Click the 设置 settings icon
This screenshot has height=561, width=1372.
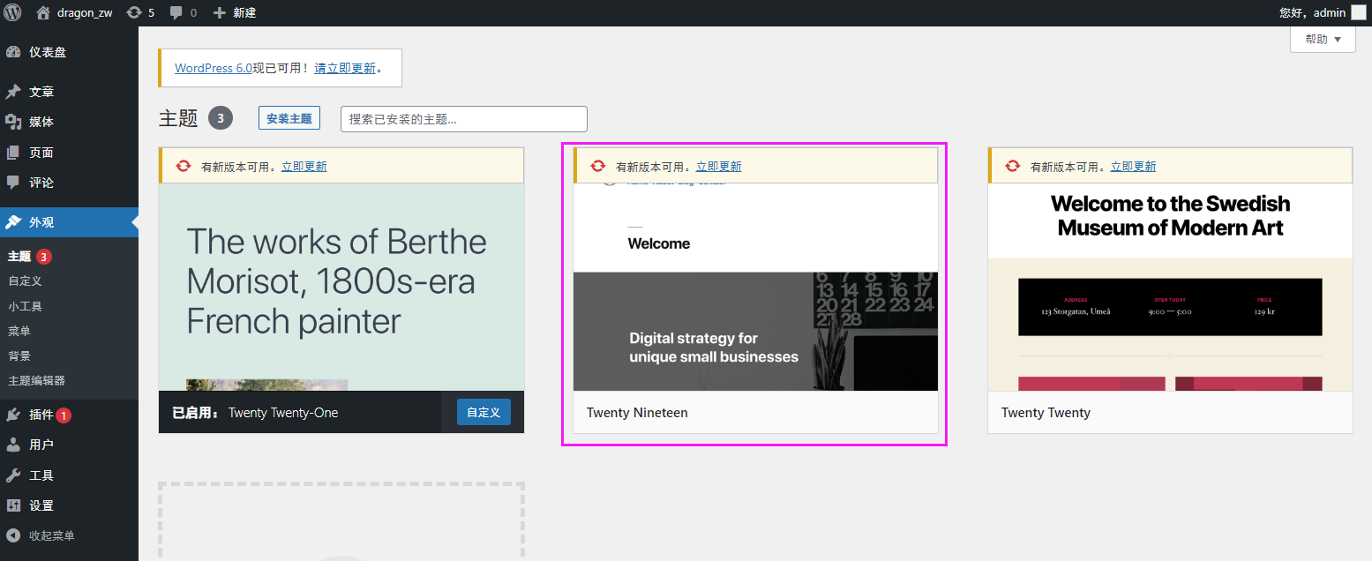click(13, 505)
